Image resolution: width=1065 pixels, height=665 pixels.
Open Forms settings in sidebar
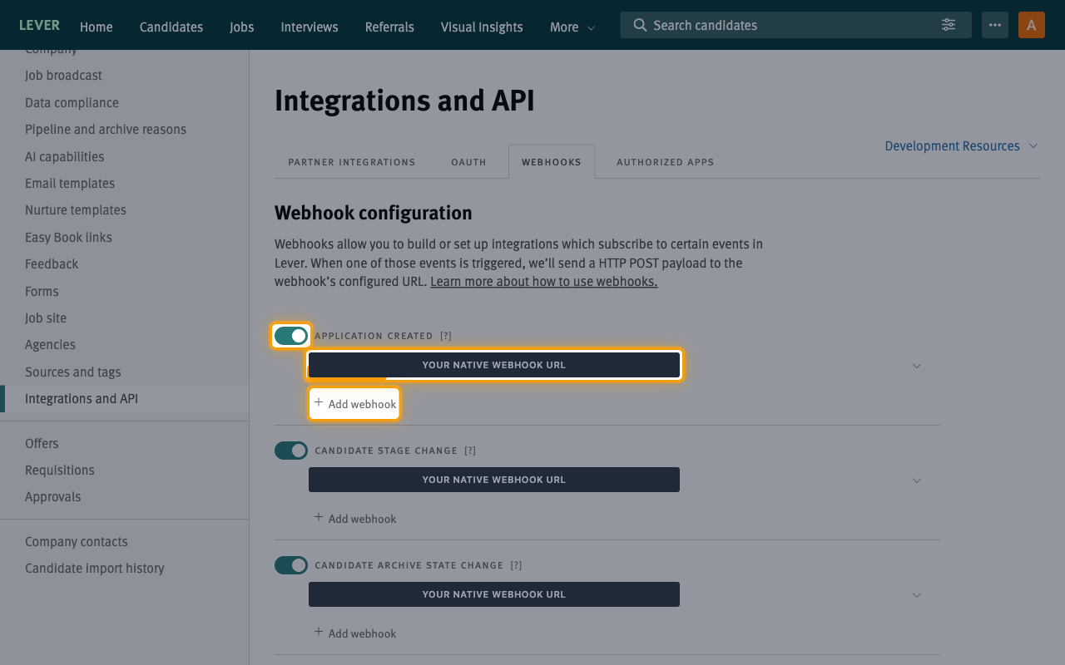click(42, 292)
